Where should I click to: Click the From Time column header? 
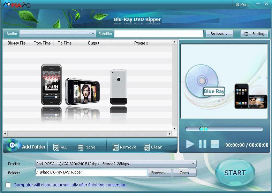pos(42,43)
